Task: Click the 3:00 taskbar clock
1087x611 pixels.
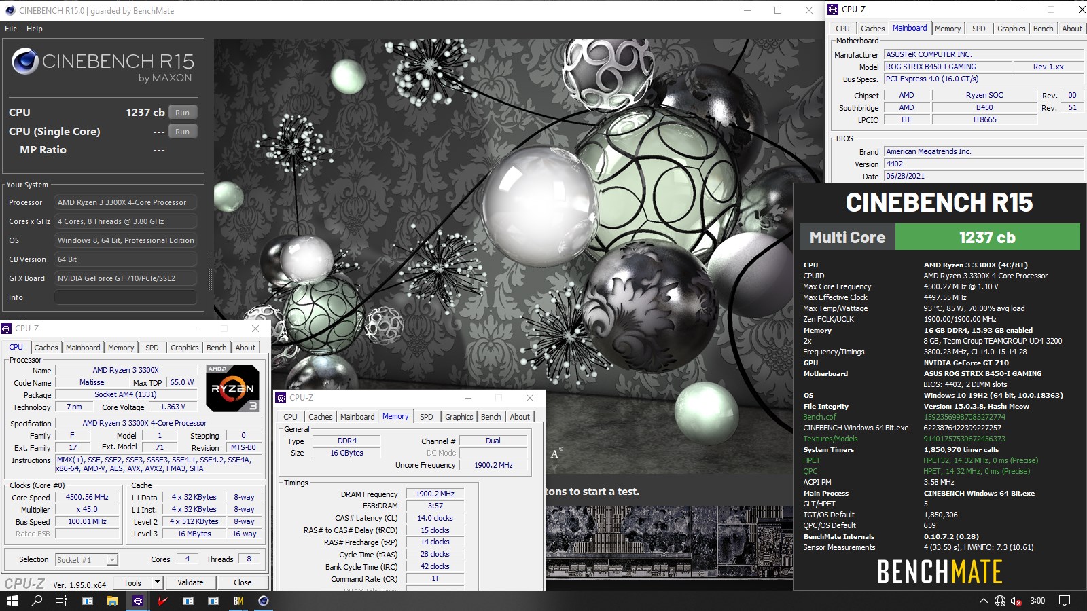Action: pyautogui.click(x=1037, y=601)
